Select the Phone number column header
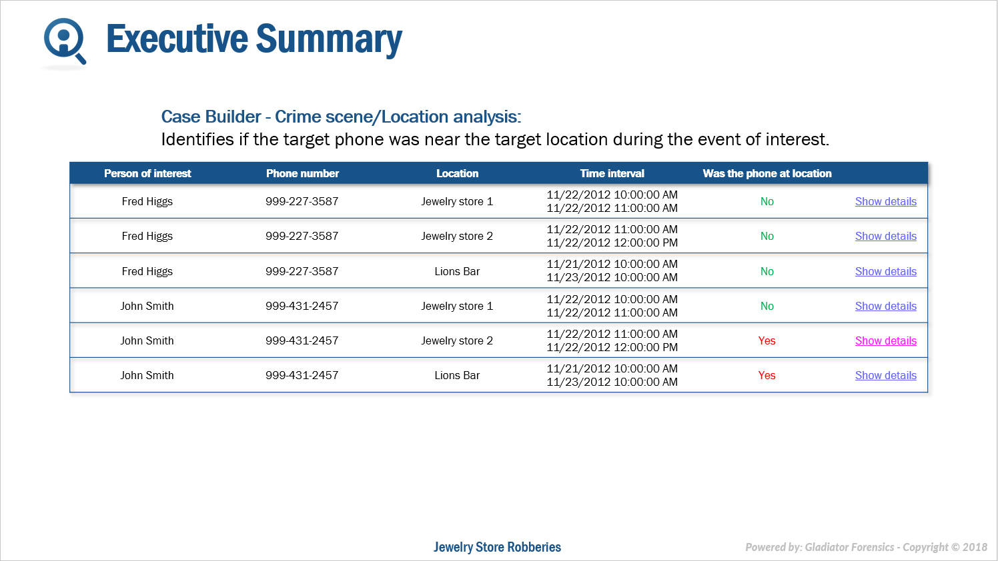 coord(302,173)
